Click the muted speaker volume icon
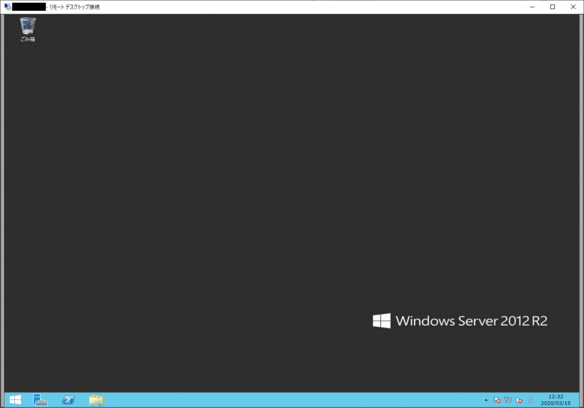584x408 pixels. [x=519, y=400]
